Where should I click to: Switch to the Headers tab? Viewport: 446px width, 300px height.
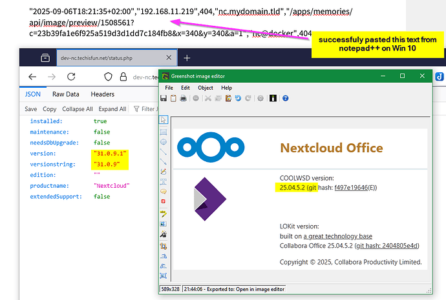click(x=102, y=94)
